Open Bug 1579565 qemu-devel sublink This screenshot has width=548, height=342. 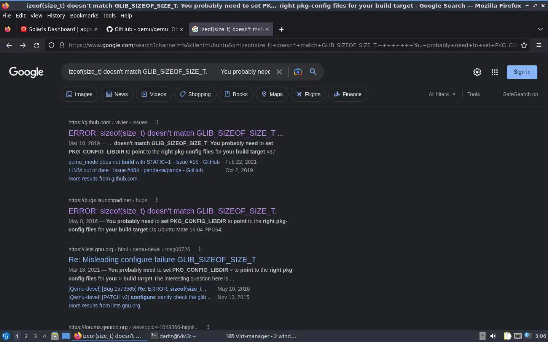pyautogui.click(x=138, y=289)
